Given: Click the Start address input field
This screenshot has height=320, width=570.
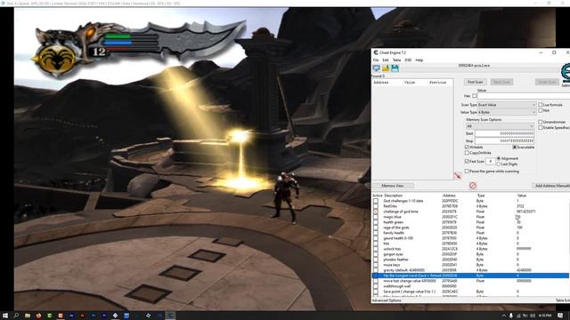Looking at the screenshot, I should 505,133.
